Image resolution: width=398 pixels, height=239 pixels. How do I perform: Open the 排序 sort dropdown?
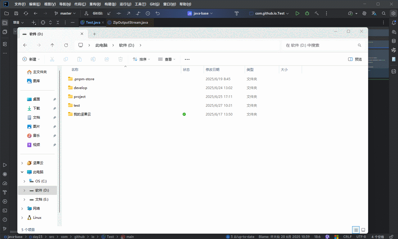[142, 59]
